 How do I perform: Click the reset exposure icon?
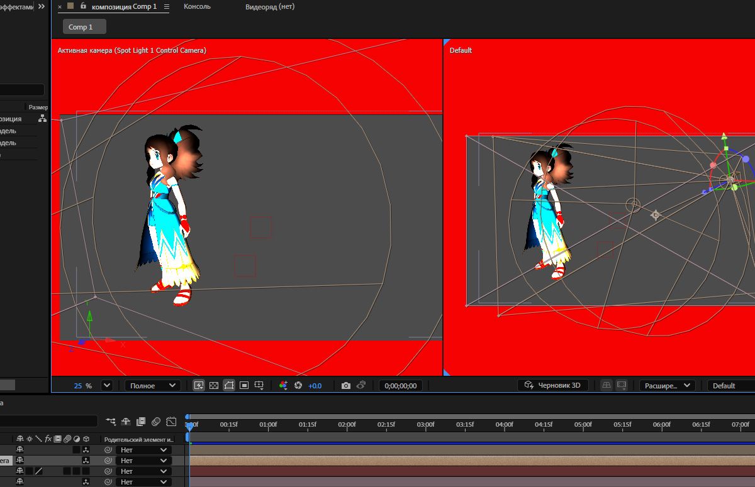(298, 385)
